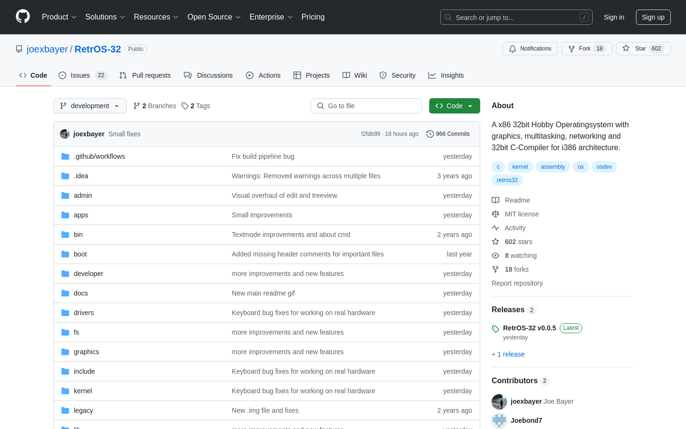Switch to the Security tab
The height and width of the screenshot is (429, 686).
tap(397, 75)
